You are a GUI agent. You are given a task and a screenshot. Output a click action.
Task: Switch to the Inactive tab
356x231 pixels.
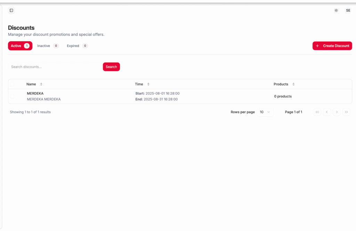coord(48,46)
